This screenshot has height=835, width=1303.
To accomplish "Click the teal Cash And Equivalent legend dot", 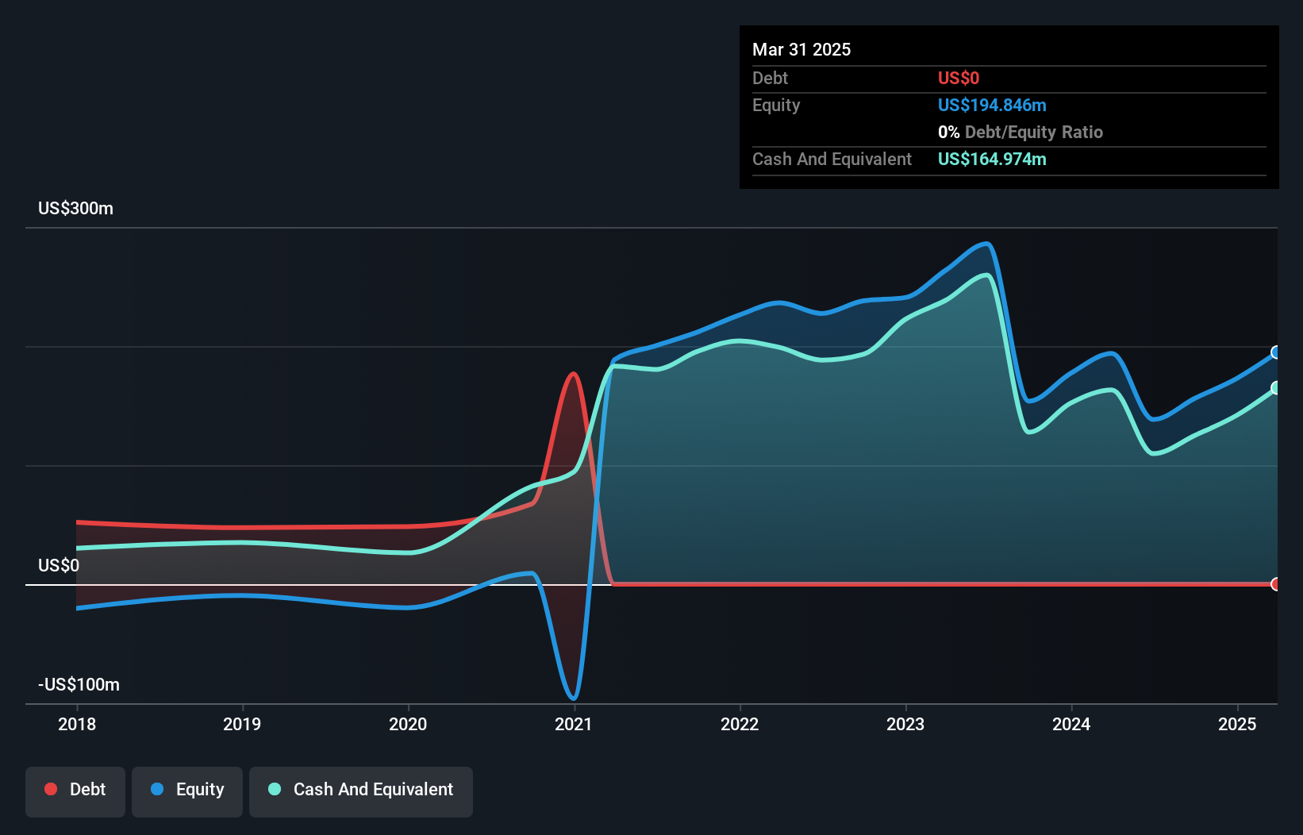I will (x=275, y=789).
